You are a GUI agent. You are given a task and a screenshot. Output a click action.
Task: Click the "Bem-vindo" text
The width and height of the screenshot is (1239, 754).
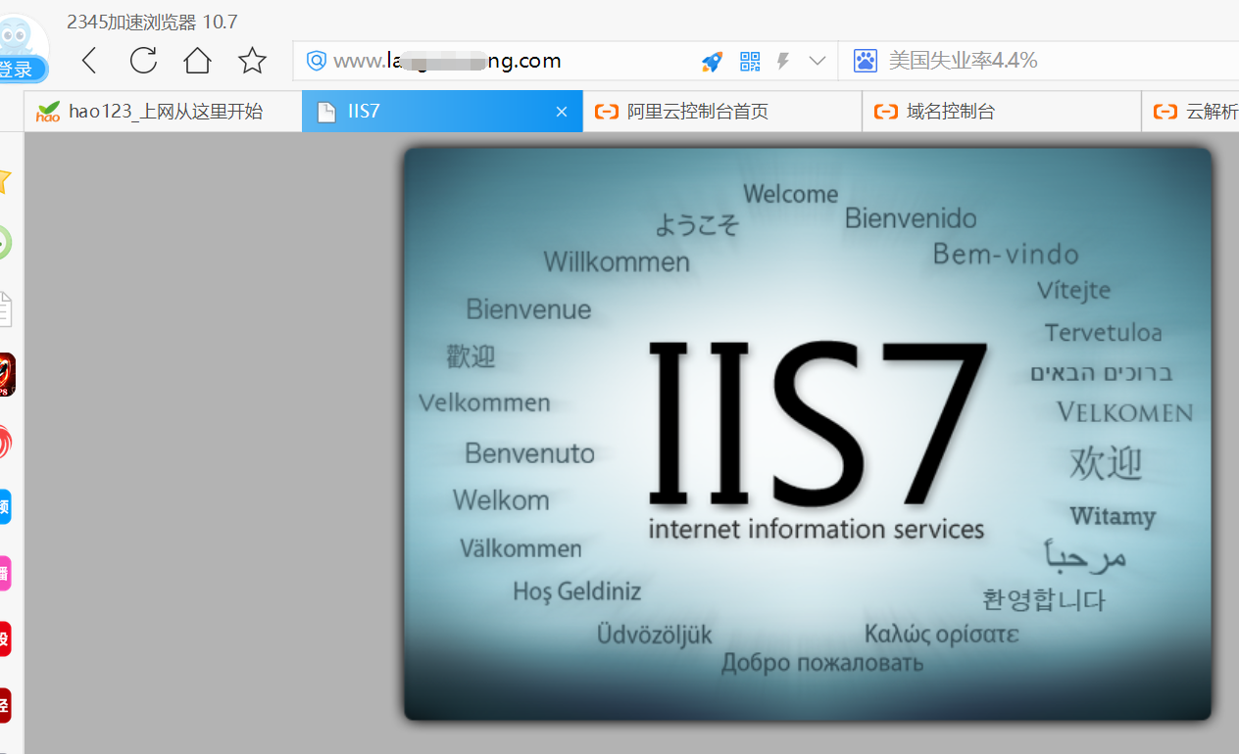click(x=1006, y=255)
